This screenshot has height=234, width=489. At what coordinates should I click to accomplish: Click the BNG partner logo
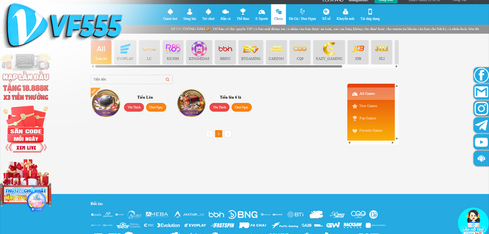point(243,214)
